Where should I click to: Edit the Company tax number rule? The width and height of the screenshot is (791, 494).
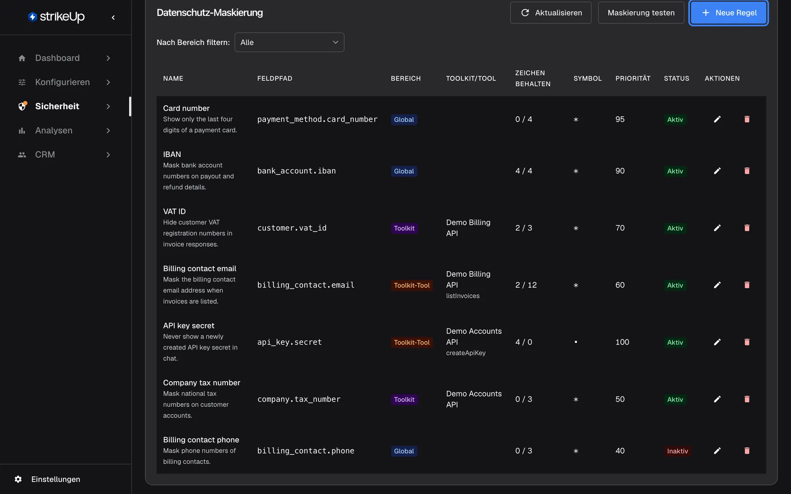pos(717,399)
